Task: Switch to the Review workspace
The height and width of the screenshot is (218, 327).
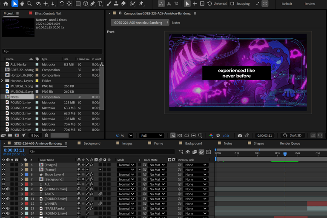Action: [x=310, y=4]
